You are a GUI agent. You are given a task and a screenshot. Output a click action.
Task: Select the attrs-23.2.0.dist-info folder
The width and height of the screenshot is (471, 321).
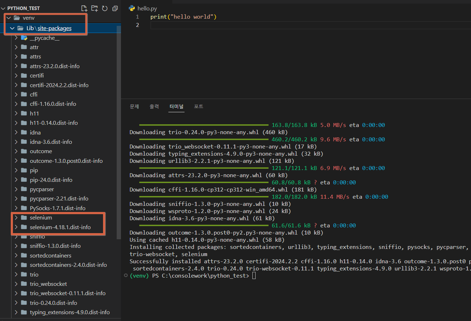tap(55, 66)
